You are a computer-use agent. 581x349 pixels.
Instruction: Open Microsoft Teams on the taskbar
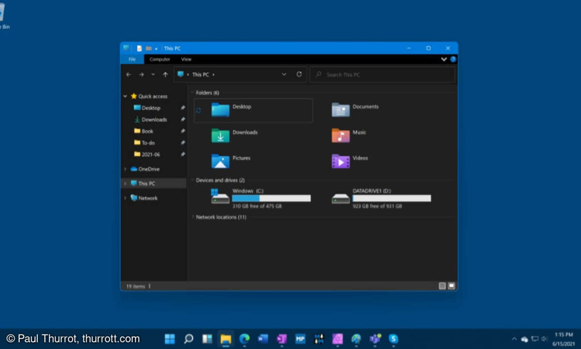tap(375, 339)
